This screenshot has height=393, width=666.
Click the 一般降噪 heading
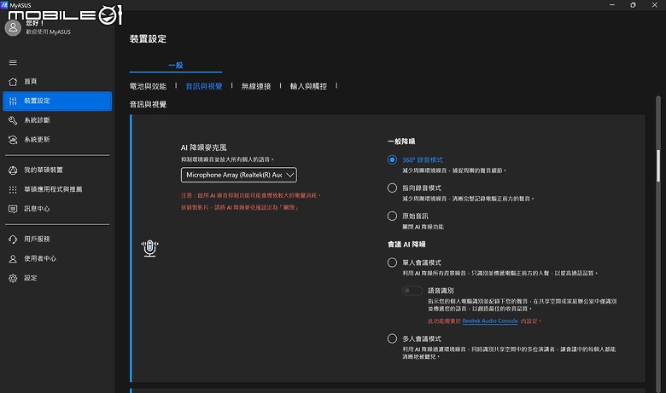click(401, 142)
